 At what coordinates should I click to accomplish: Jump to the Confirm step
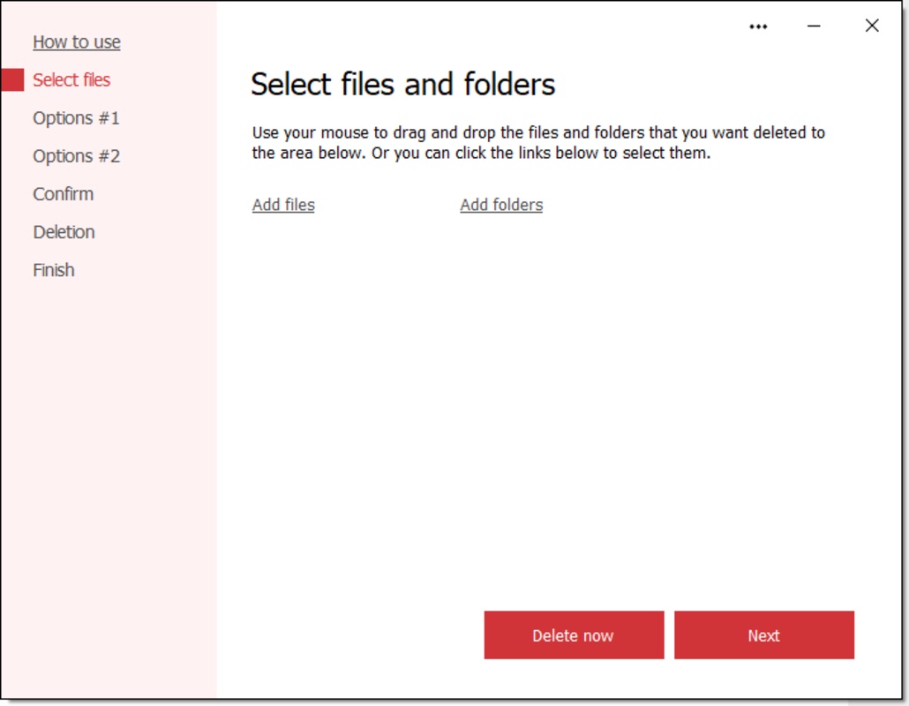click(63, 194)
